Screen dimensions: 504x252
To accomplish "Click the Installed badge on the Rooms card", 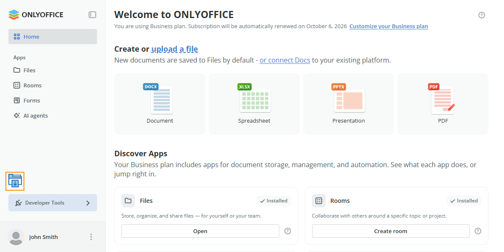I will coord(464,201).
